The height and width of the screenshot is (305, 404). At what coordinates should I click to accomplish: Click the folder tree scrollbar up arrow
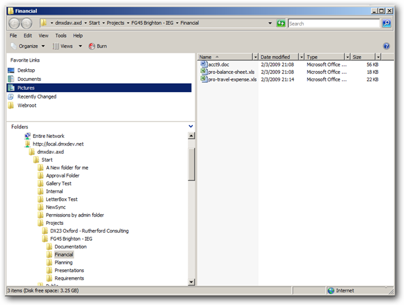point(191,136)
